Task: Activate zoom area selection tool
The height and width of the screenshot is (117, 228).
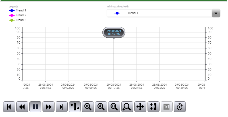Action: tap(114, 107)
